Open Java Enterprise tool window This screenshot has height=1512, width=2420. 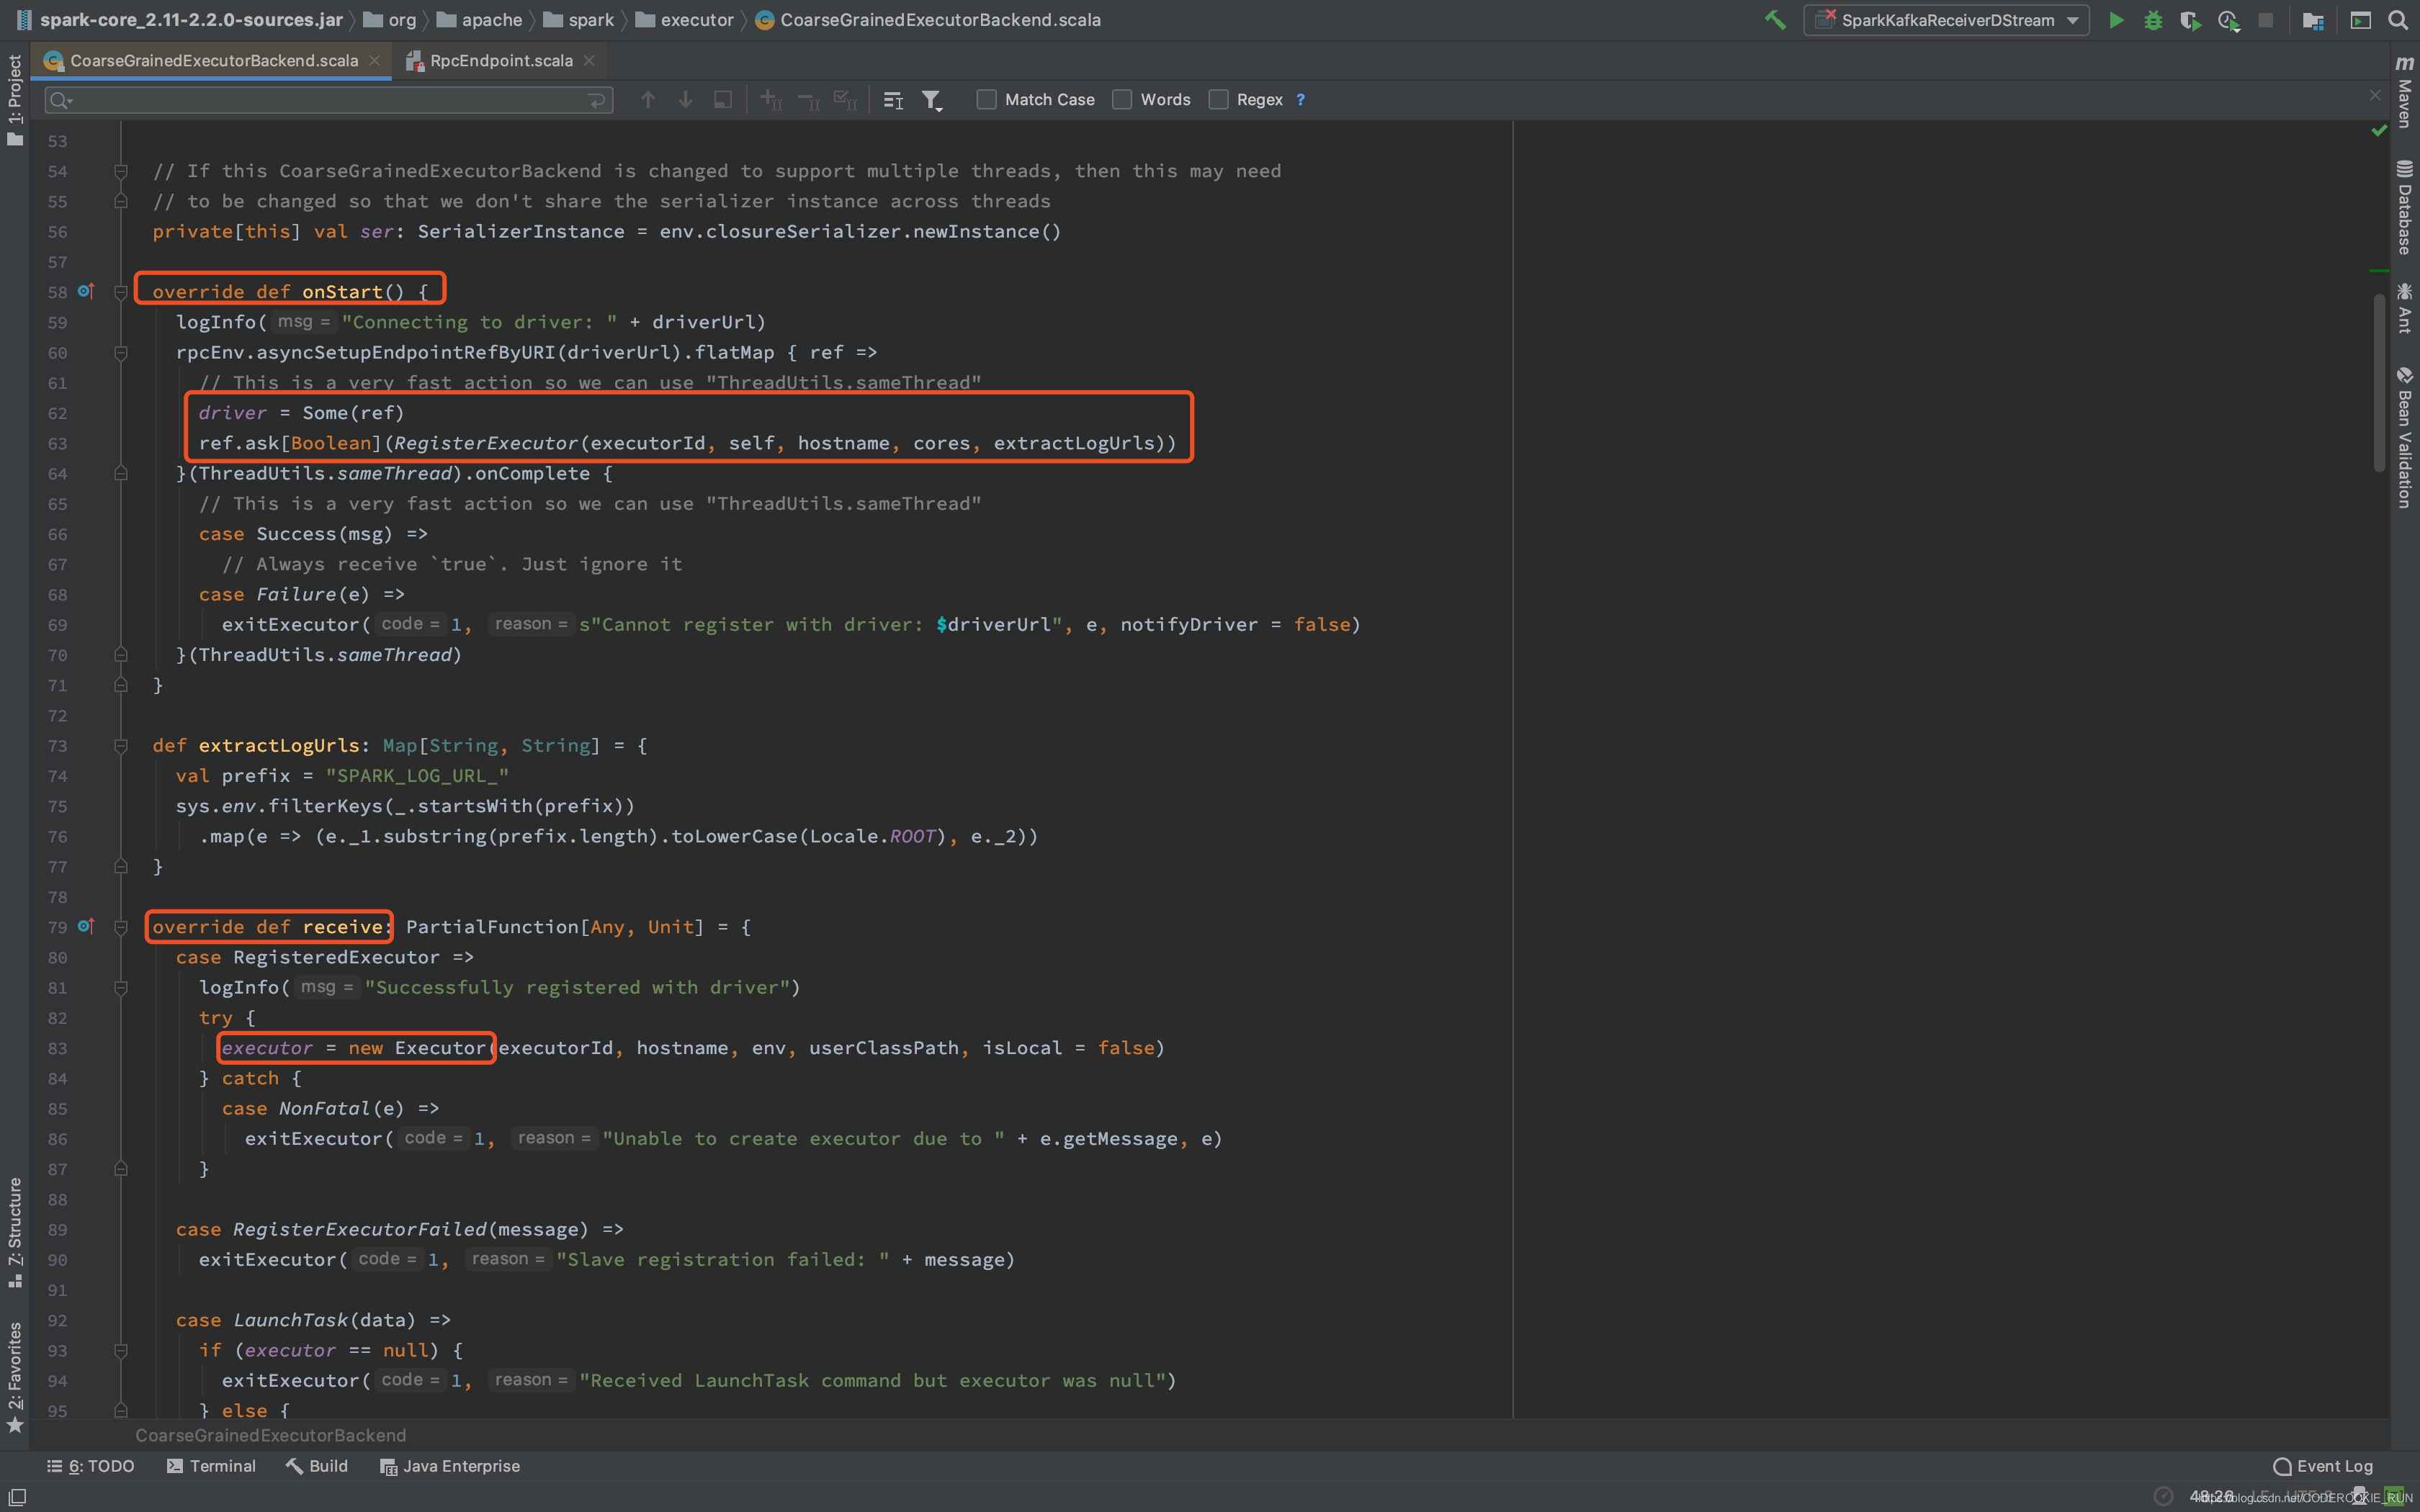tap(450, 1466)
